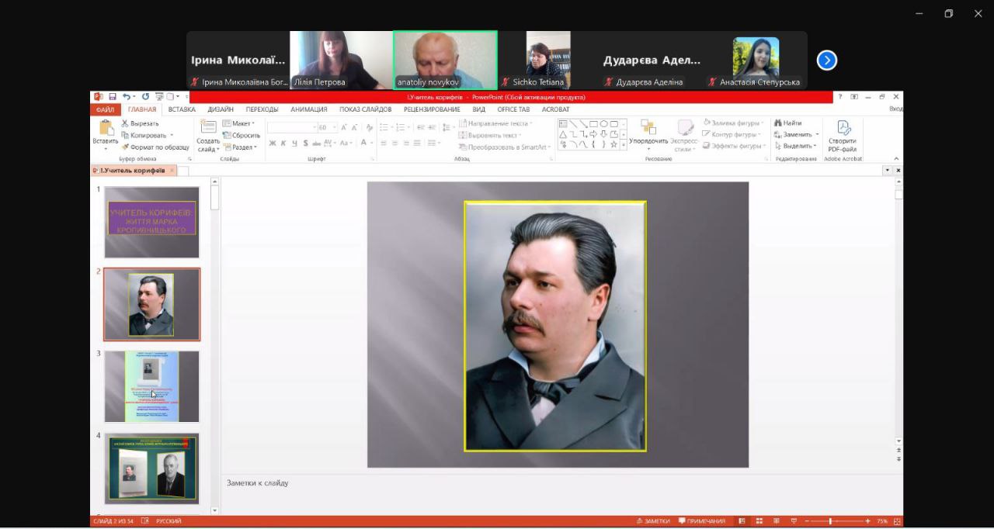Select rectangle shape in shapes gallery

click(593, 123)
